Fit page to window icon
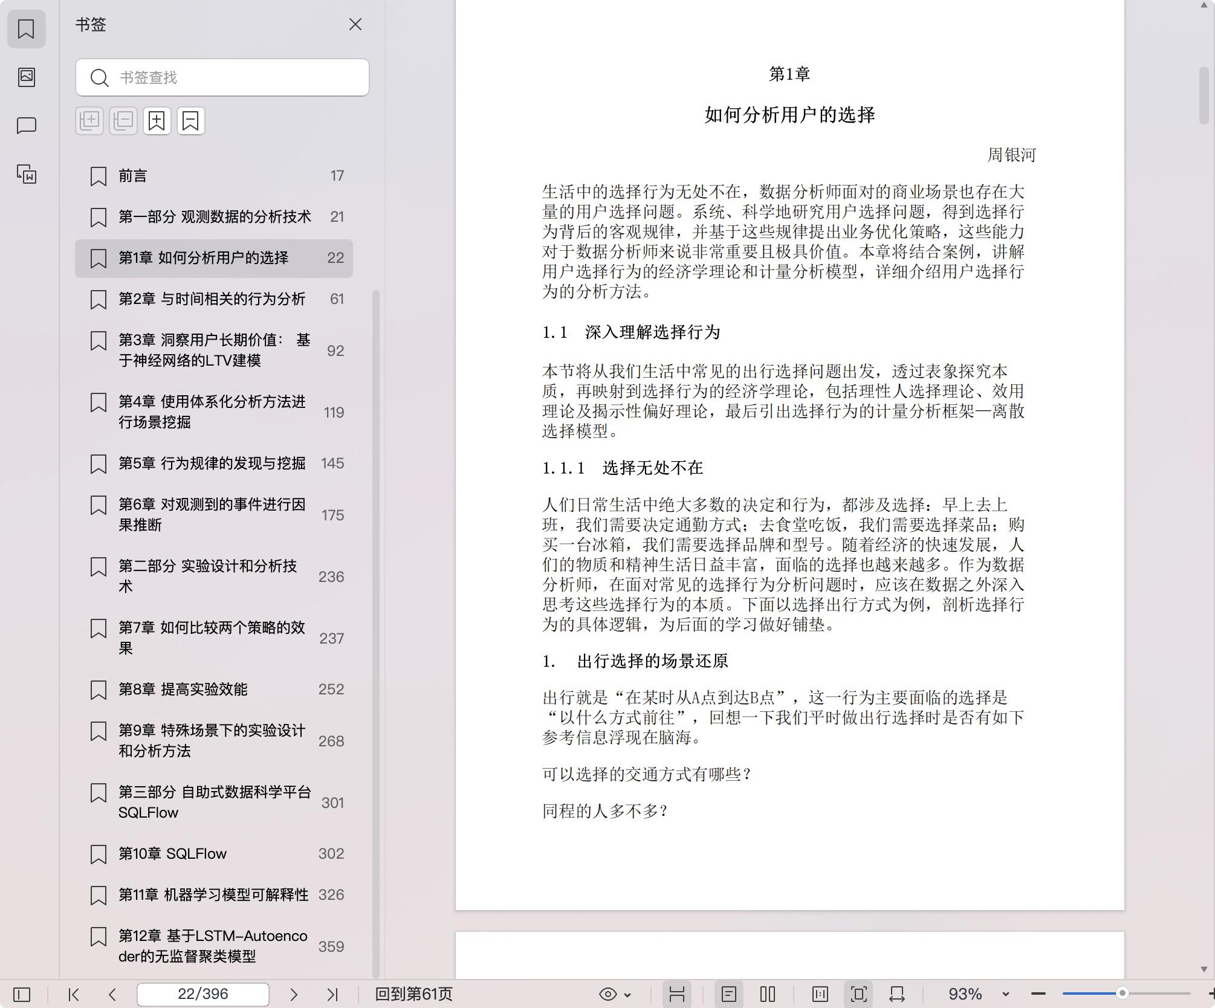 (859, 995)
